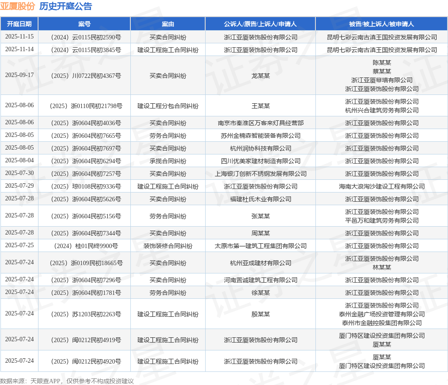Viewport: 448px width, 385px height.
Task: Click plaintiff 南京市秦淮区万客来灯具经营部
Action: click(260, 123)
